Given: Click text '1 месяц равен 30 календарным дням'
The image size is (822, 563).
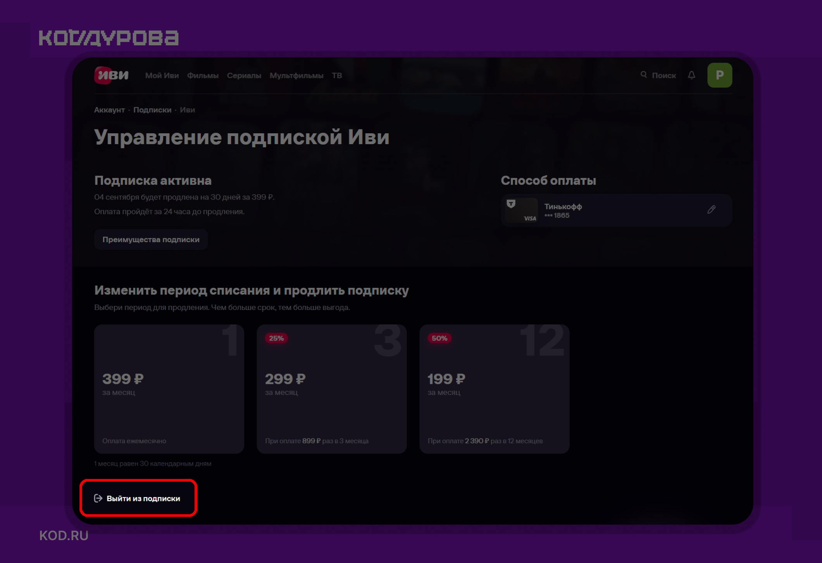Looking at the screenshot, I should 153,463.
